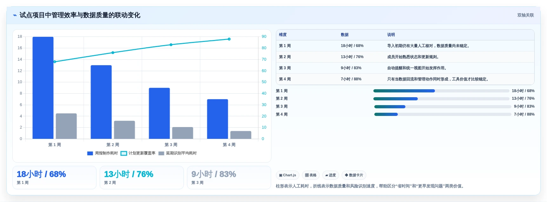
Task: Open the 13小时 / 76% data card
Action: pos(142,178)
